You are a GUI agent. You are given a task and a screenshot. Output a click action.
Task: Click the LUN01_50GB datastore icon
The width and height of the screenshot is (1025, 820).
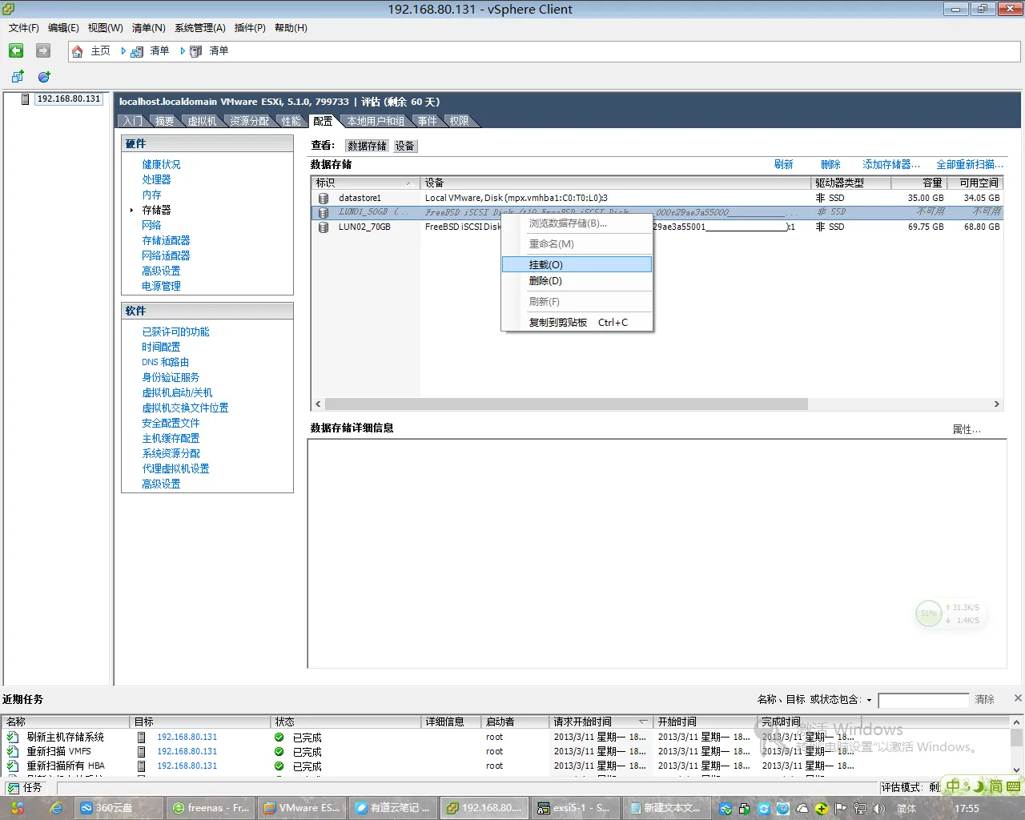coord(324,212)
